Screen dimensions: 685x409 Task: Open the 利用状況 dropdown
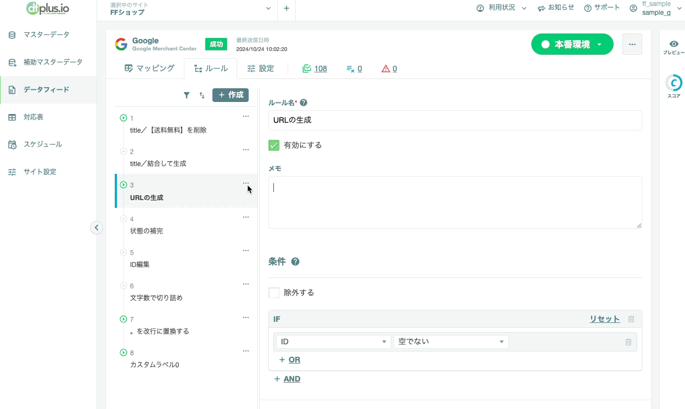click(502, 8)
